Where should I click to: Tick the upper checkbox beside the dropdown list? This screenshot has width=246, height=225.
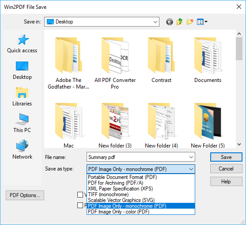pos(80,194)
